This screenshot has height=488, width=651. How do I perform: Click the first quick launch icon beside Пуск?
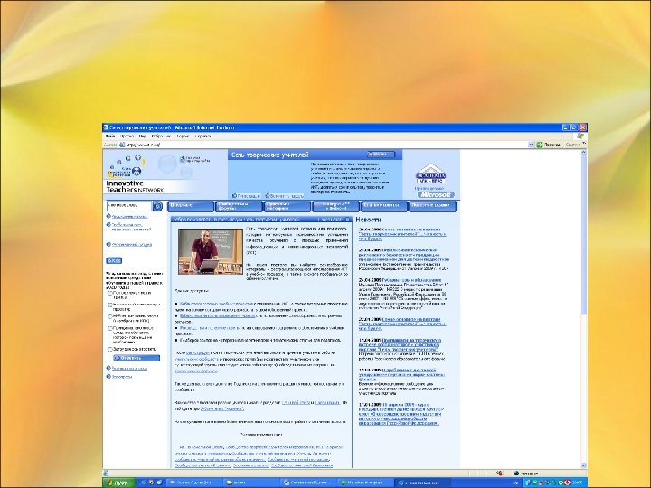(144, 483)
